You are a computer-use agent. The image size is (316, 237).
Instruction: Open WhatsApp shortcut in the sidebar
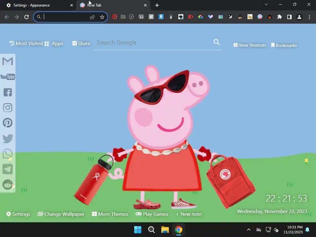pyautogui.click(x=8, y=154)
